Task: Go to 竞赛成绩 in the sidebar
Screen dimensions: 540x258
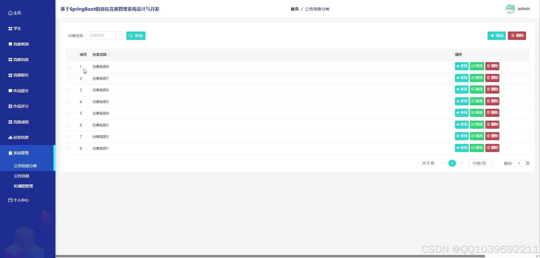Action: click(x=19, y=122)
